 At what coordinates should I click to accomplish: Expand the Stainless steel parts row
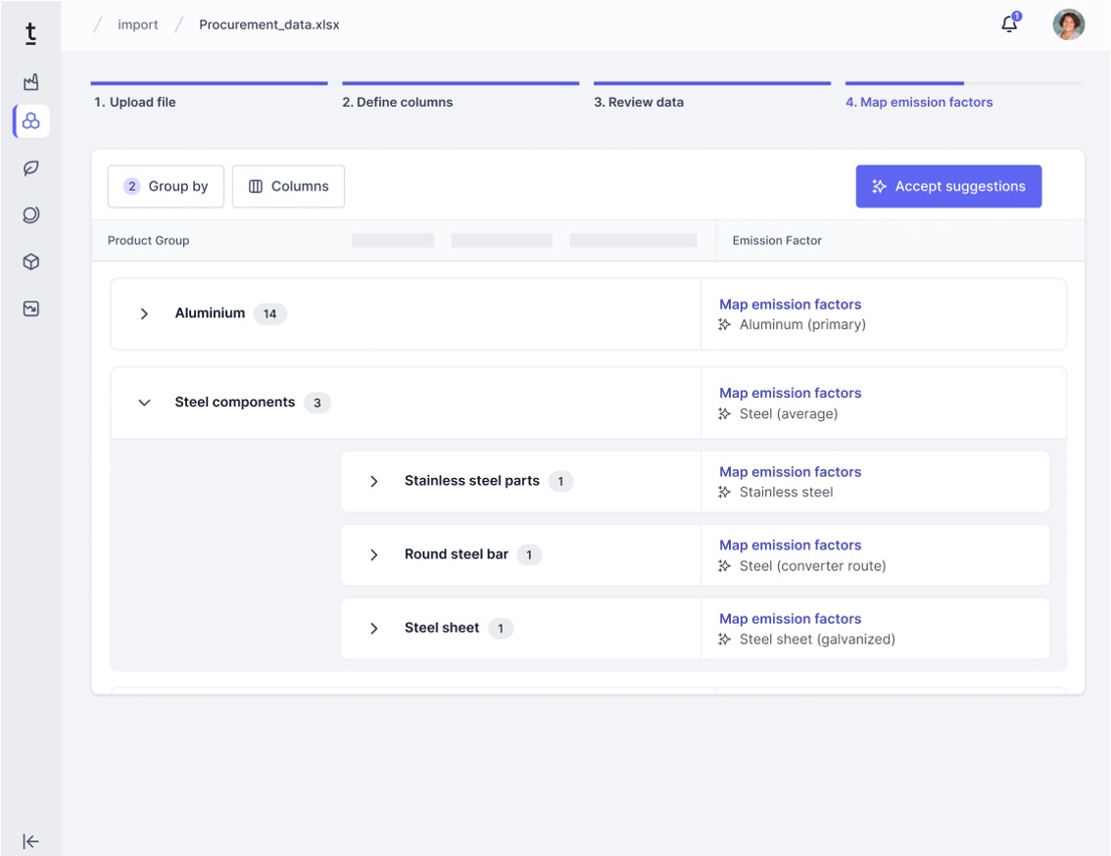373,481
